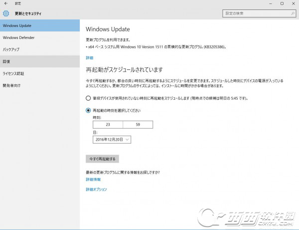The width and height of the screenshot is (299, 230).
Task: Select Windows Update in sidebar
Action: pyautogui.click(x=40, y=25)
